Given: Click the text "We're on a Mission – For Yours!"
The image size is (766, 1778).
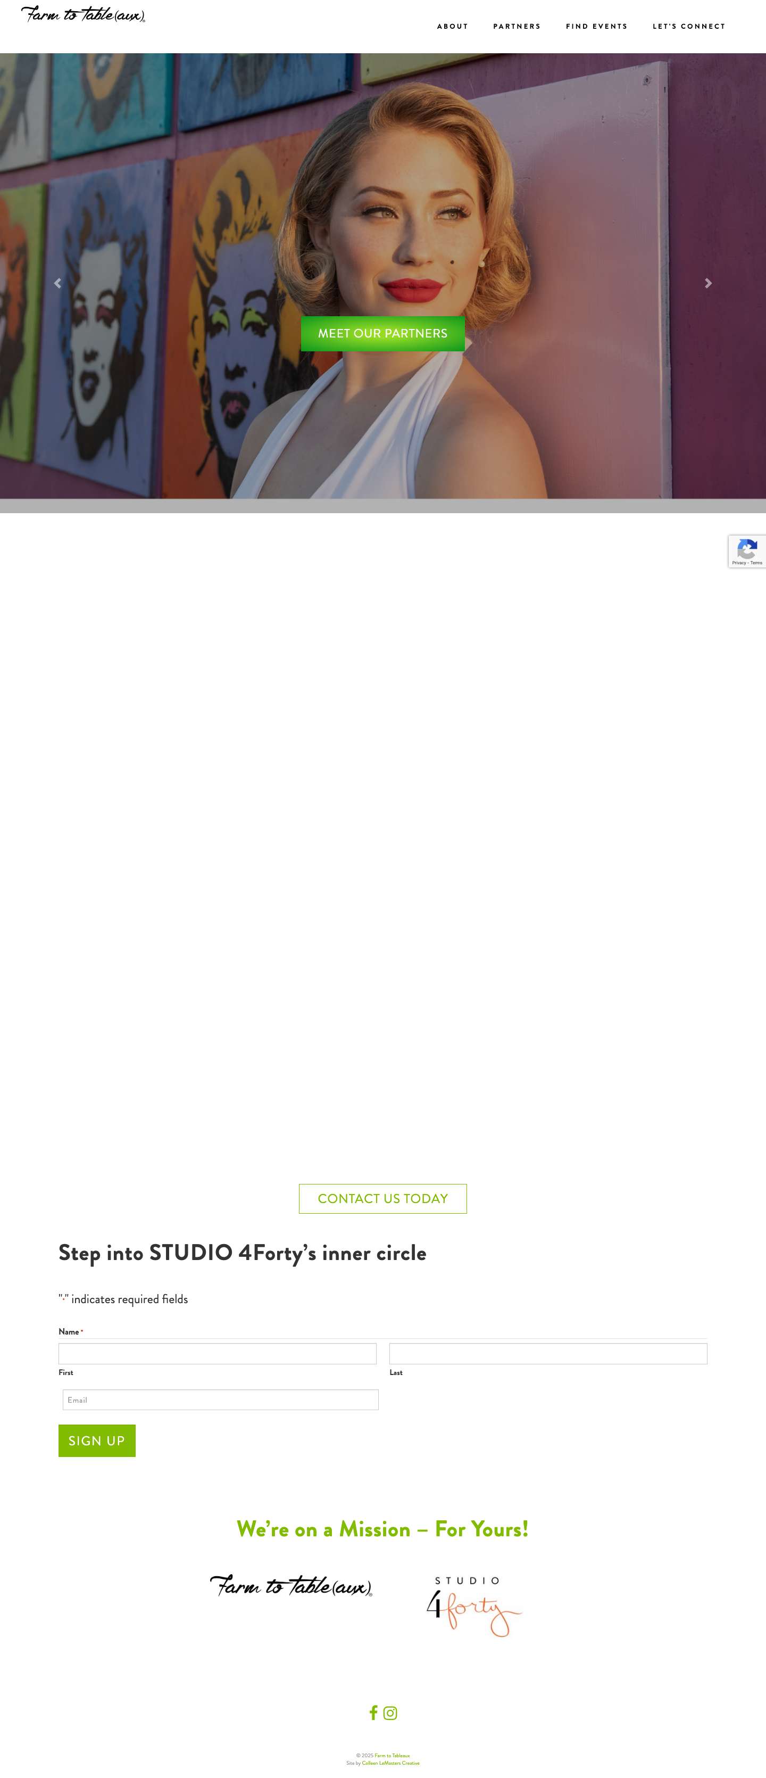Looking at the screenshot, I should (x=382, y=1529).
